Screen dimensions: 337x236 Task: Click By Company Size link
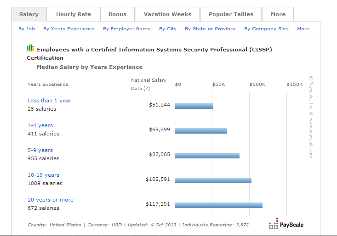[266, 28]
